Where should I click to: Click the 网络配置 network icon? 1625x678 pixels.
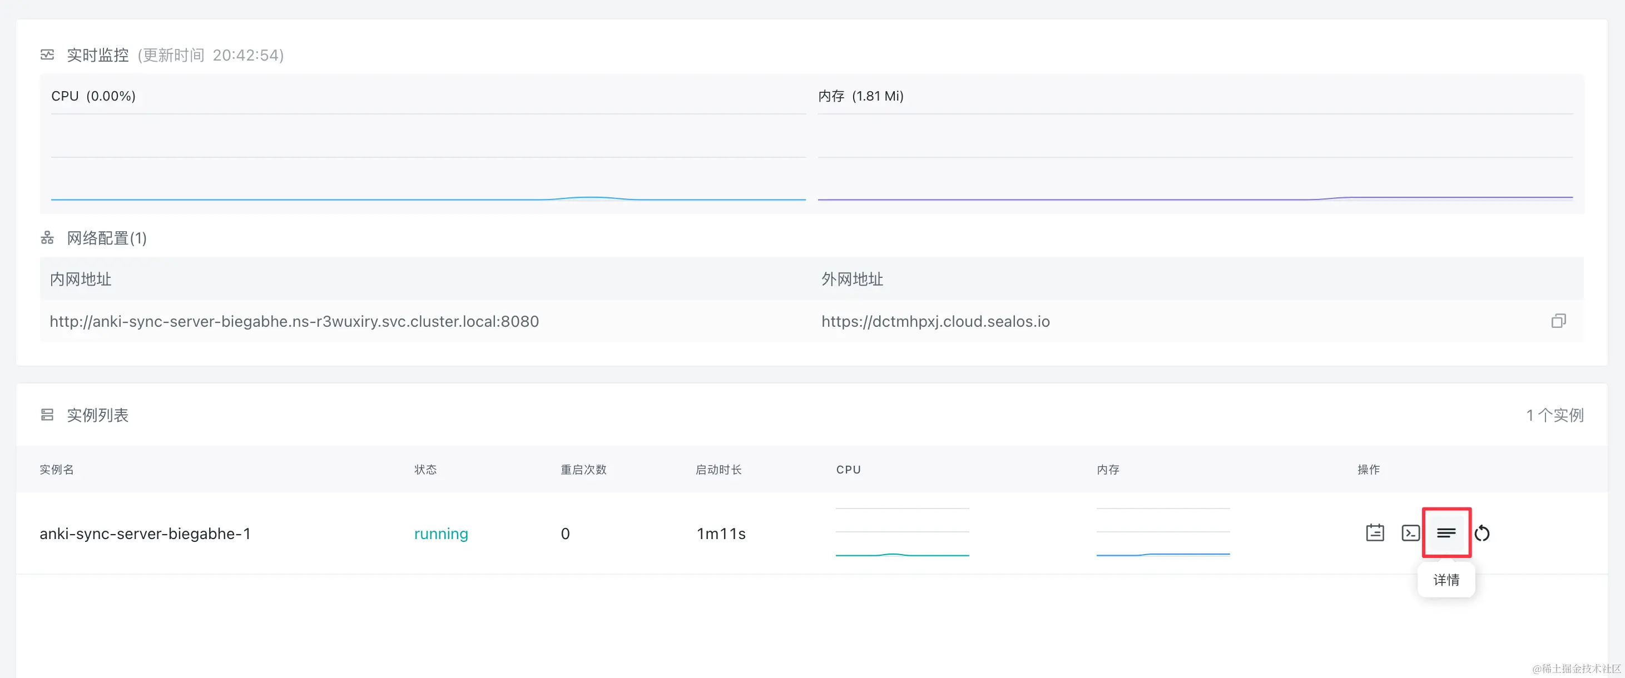[47, 238]
